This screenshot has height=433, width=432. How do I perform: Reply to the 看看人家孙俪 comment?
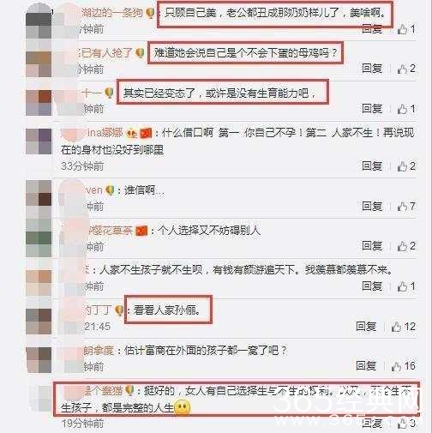point(366,327)
